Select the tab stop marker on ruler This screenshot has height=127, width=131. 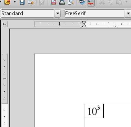pos(115,27)
